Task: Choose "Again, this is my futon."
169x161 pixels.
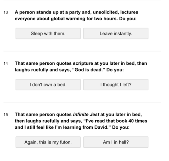Action: 48,142
